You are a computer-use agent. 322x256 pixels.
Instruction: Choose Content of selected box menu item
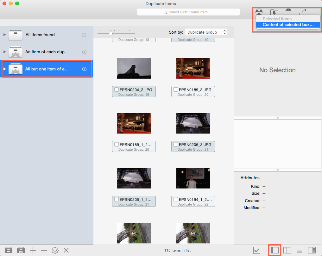(288, 24)
